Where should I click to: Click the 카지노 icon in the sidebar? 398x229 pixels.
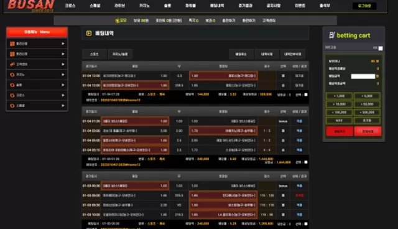(12, 75)
